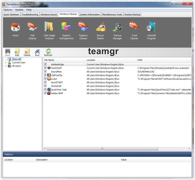Click the History Value column header
Screen dimensions: 195x180
tap(131, 160)
